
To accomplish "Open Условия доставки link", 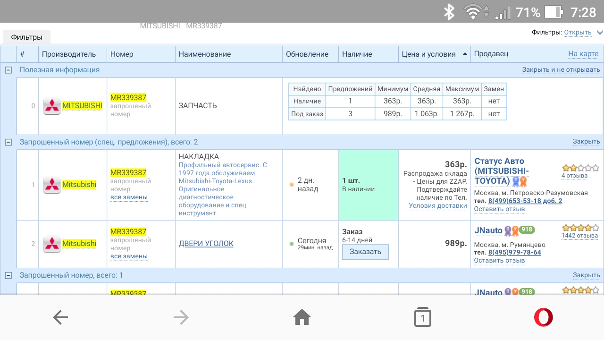I will (x=437, y=205).
